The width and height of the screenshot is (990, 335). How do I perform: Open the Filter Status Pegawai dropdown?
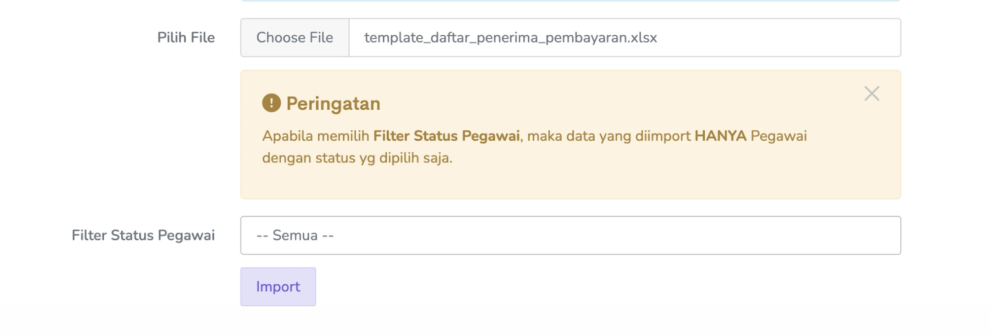pyautogui.click(x=570, y=235)
